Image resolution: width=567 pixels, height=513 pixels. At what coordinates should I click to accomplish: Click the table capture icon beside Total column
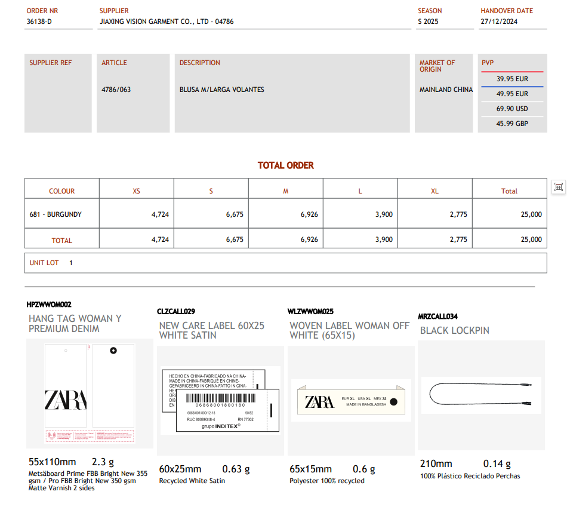(559, 187)
